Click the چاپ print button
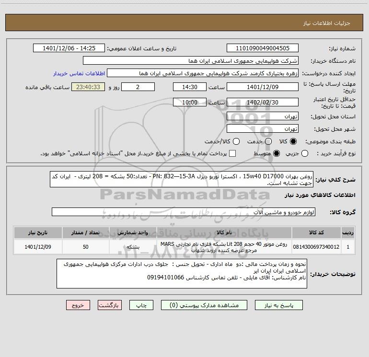Image resolution: width=369 pixels, height=357 pixels. tap(141, 305)
